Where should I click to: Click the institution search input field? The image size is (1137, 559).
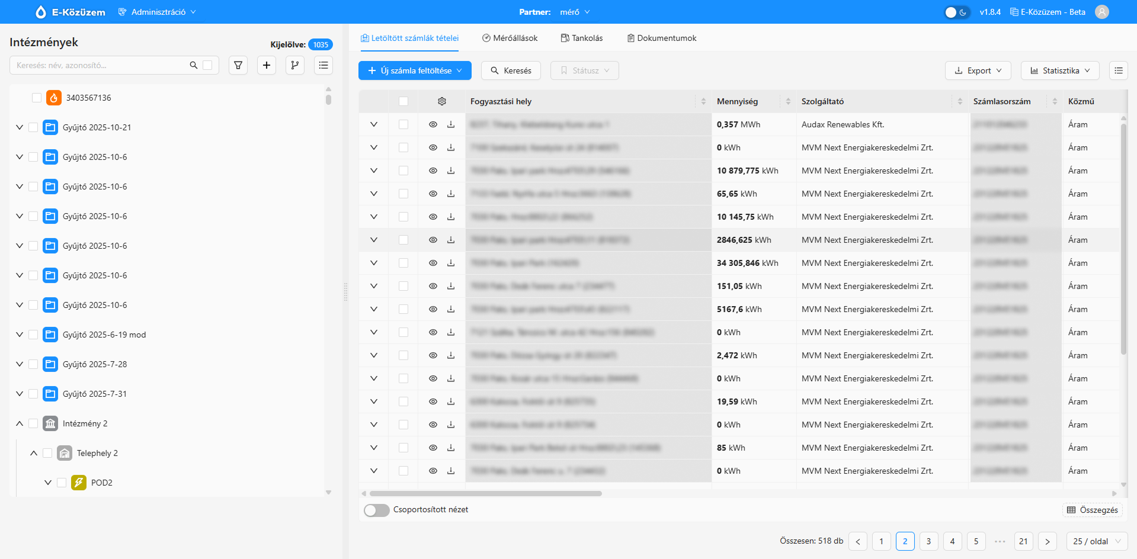[x=101, y=65]
